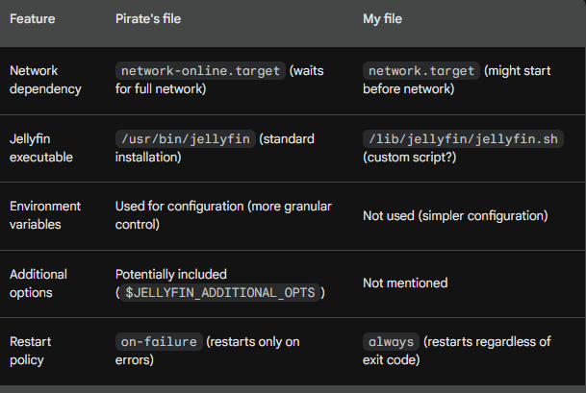This screenshot has width=586, height=393.
Task: Click the "Not mentioned" cell
Action: pos(404,283)
